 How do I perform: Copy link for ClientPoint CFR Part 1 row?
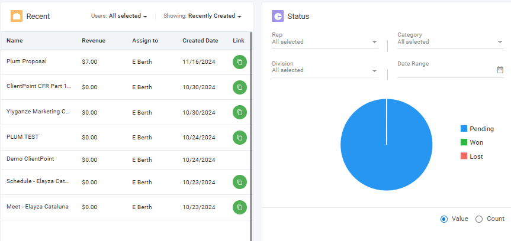(x=240, y=87)
